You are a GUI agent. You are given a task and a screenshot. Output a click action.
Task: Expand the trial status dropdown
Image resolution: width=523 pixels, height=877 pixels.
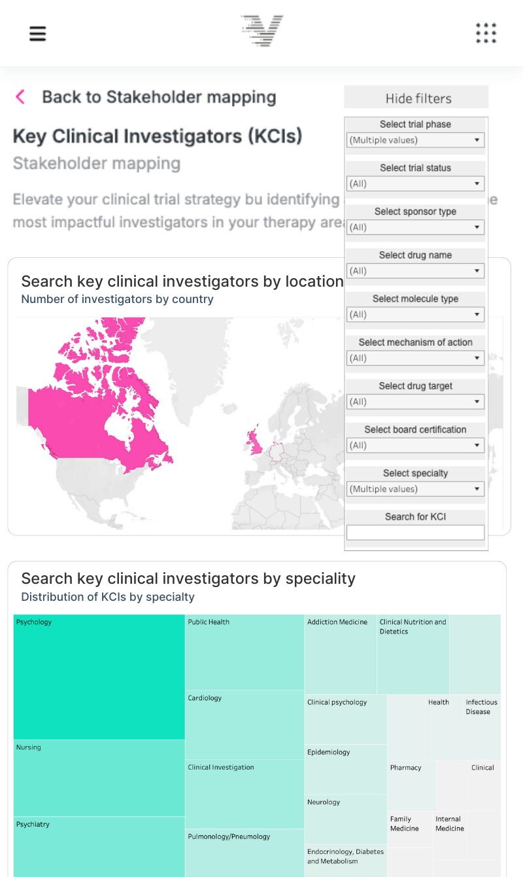(415, 184)
